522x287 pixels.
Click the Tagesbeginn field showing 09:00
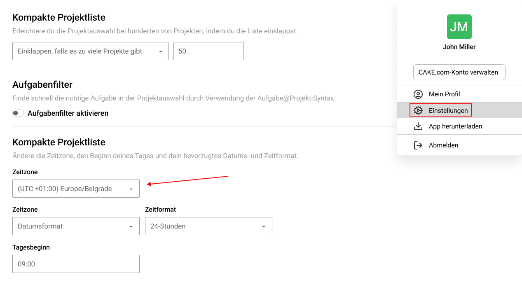coord(76,264)
